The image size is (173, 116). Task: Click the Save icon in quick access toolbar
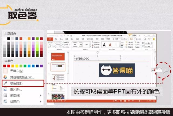coord(61,36)
